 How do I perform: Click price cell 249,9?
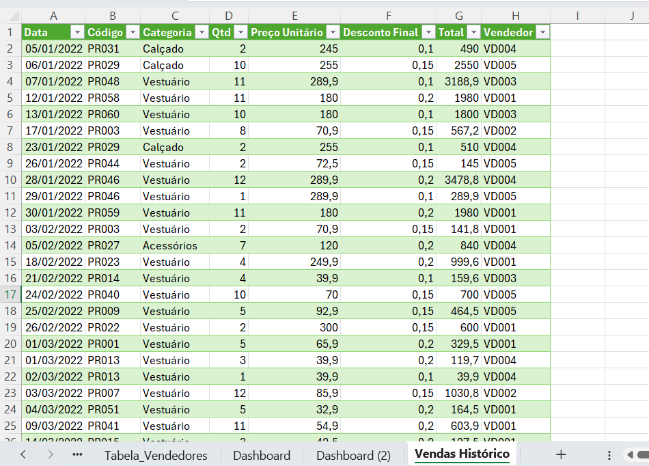[x=294, y=262]
